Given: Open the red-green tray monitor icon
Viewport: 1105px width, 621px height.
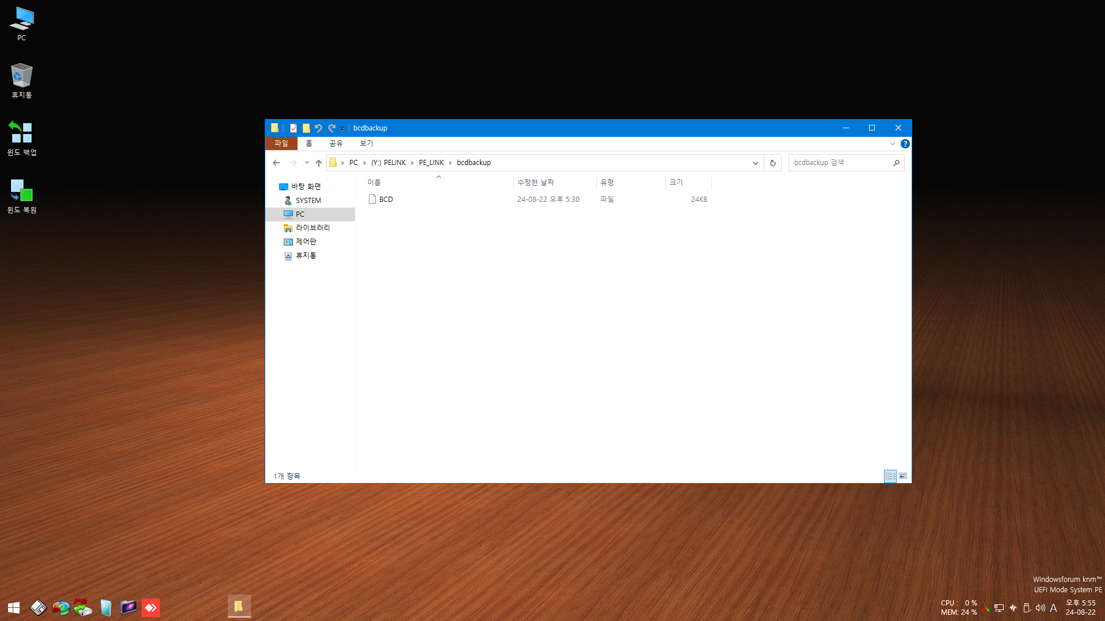Looking at the screenshot, I should [x=986, y=608].
